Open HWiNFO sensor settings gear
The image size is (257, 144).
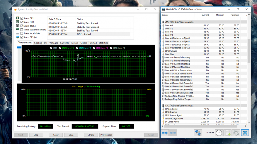tap(236, 133)
